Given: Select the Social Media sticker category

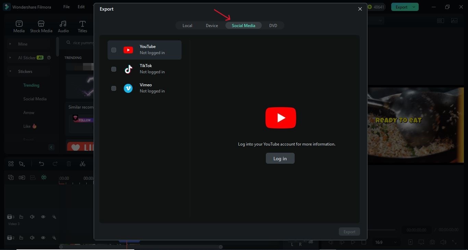Looking at the screenshot, I should (x=35, y=99).
